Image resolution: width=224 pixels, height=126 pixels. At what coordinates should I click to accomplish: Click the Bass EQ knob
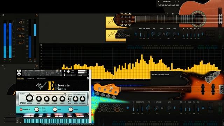click(39, 99)
